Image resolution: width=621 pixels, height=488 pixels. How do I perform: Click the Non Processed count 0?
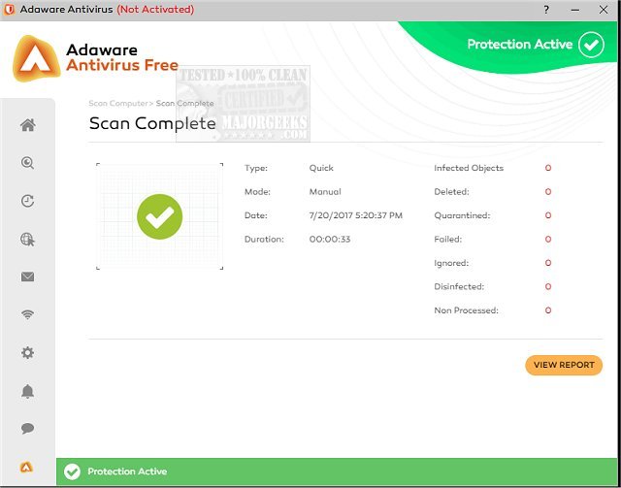[x=548, y=310]
